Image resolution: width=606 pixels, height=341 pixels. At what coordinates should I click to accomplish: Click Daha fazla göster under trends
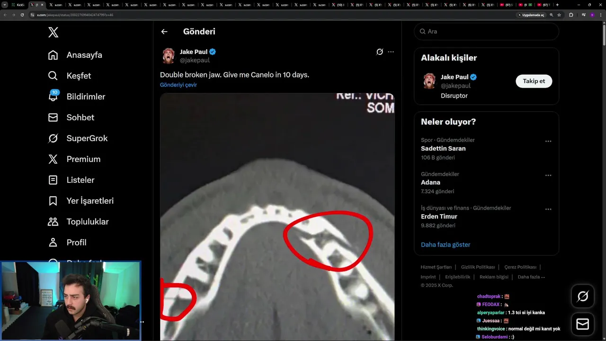pyautogui.click(x=446, y=245)
